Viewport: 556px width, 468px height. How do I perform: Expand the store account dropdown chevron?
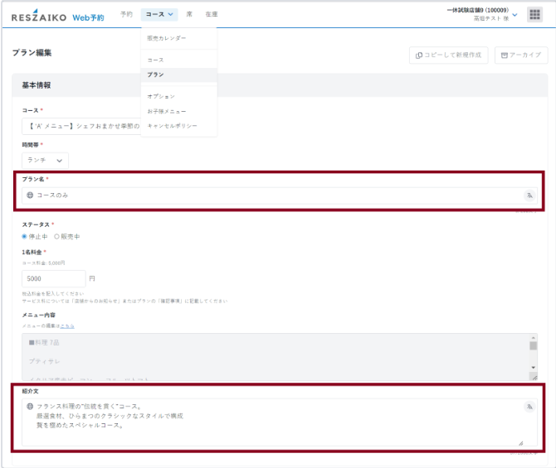point(515,15)
